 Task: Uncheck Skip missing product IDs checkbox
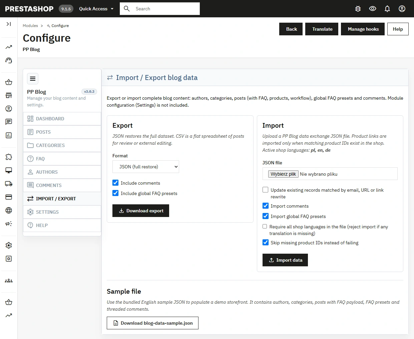pyautogui.click(x=266, y=242)
